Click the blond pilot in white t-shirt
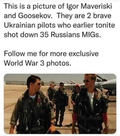This screenshot has width=120, height=136. [91, 104]
